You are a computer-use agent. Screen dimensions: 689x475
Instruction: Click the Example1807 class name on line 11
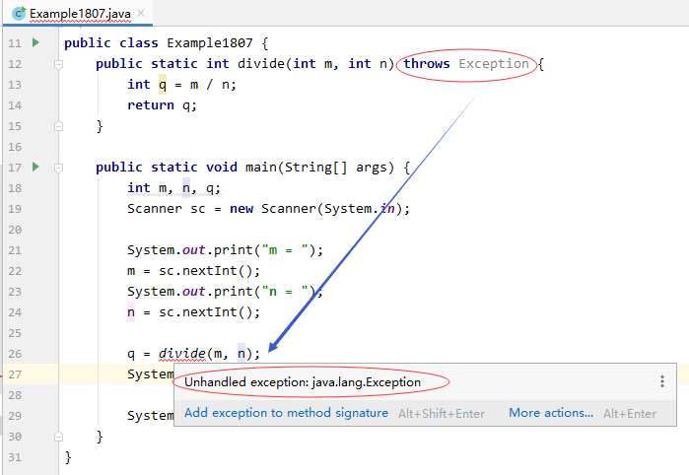[210, 43]
